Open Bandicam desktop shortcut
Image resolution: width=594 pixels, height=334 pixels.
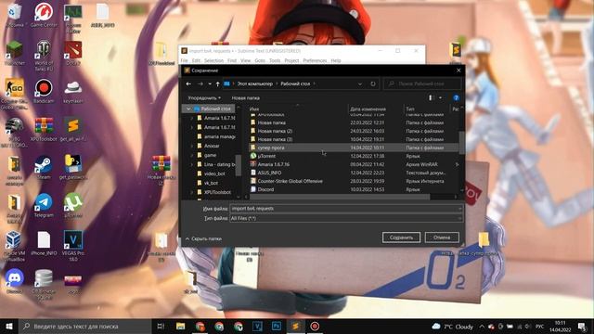click(44, 91)
